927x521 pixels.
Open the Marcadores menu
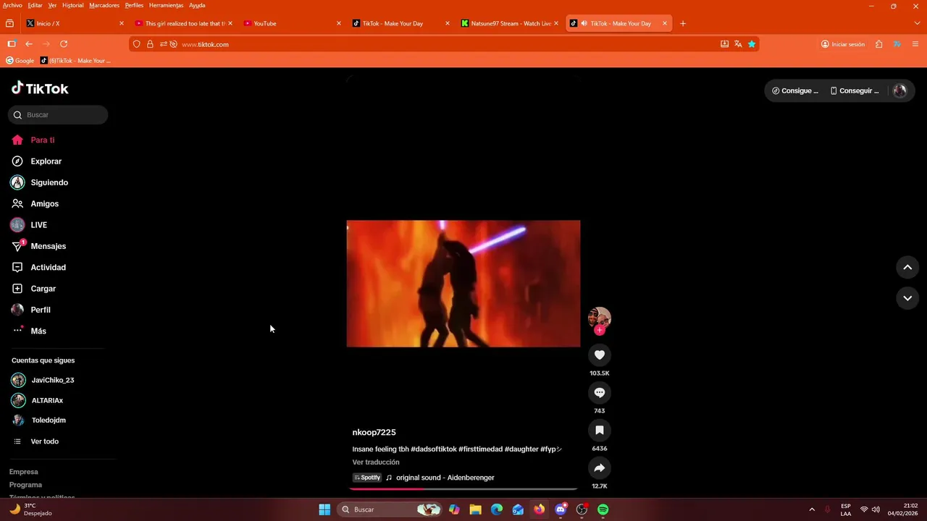pyautogui.click(x=104, y=5)
